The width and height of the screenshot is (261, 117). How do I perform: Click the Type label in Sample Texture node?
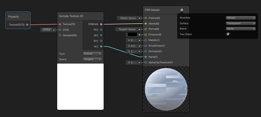tap(62, 54)
